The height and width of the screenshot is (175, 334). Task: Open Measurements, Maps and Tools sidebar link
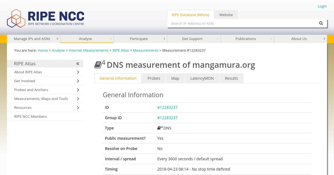click(x=41, y=99)
